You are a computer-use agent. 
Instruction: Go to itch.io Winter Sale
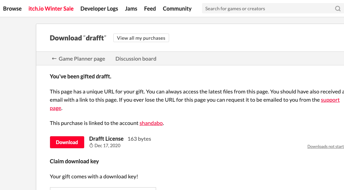51,9
